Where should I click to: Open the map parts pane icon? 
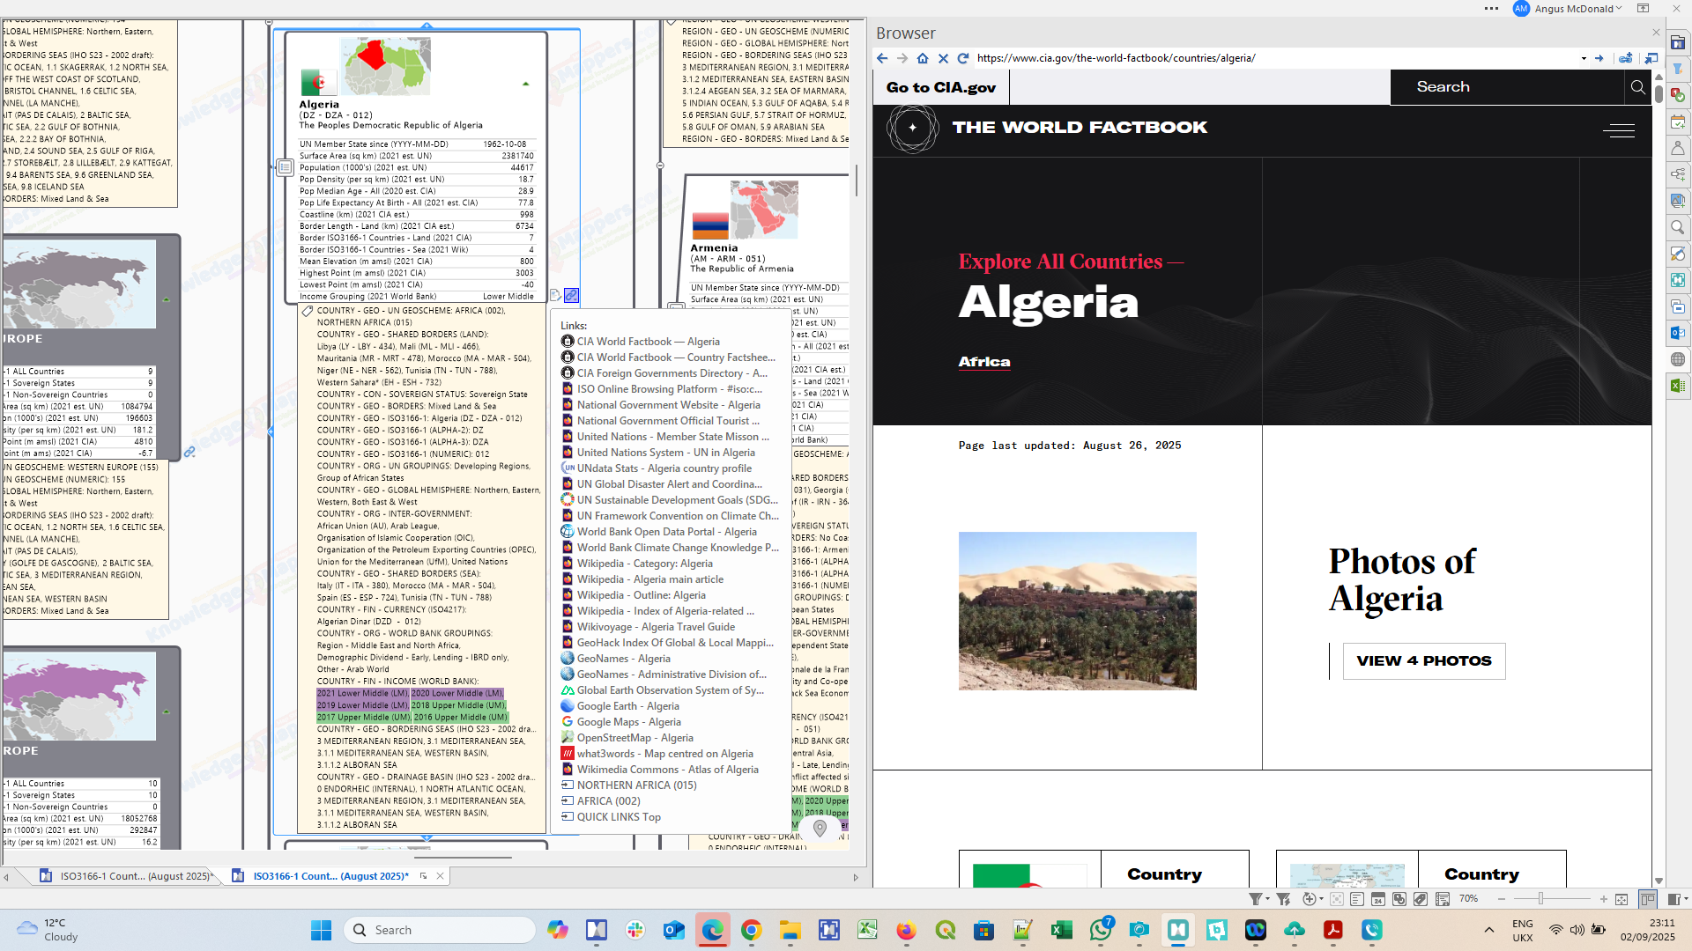(x=1678, y=174)
